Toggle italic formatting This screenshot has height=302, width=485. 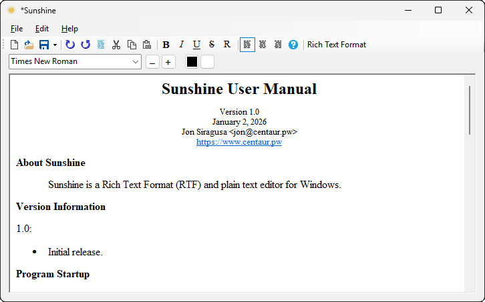click(181, 45)
